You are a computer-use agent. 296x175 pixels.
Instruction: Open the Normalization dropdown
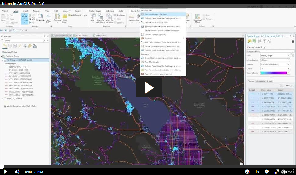pos(275,60)
